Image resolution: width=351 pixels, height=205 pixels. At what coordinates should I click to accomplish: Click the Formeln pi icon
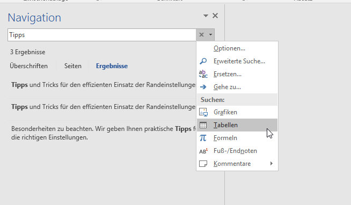tap(203, 138)
